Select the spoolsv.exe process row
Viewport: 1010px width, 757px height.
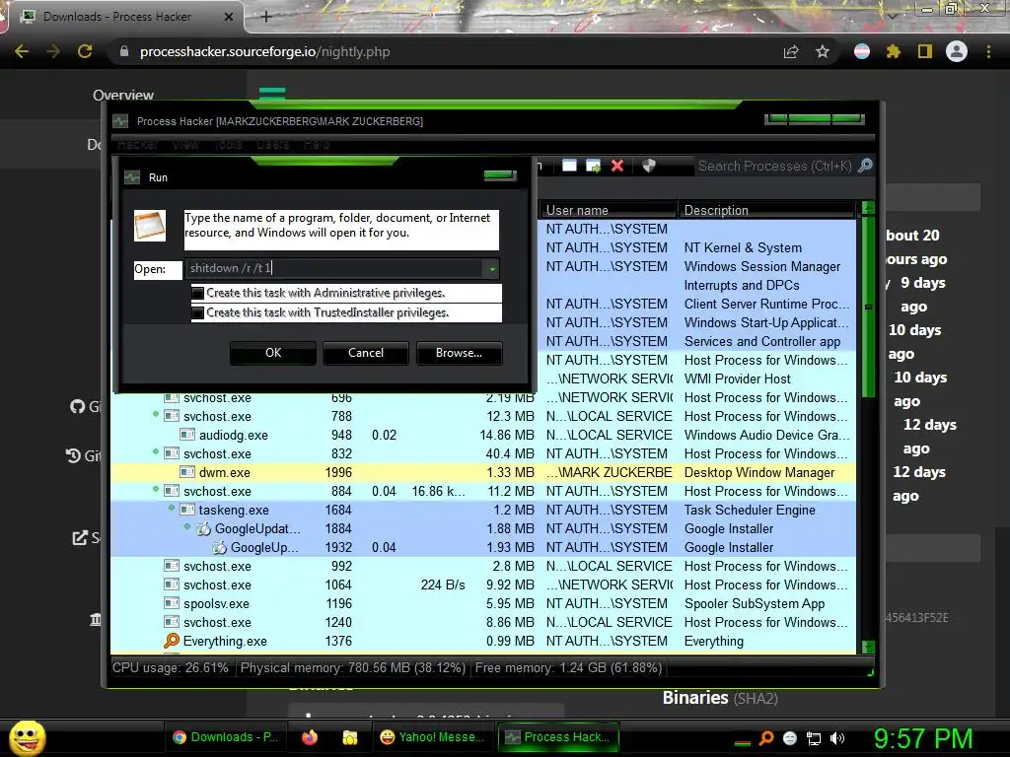point(483,603)
